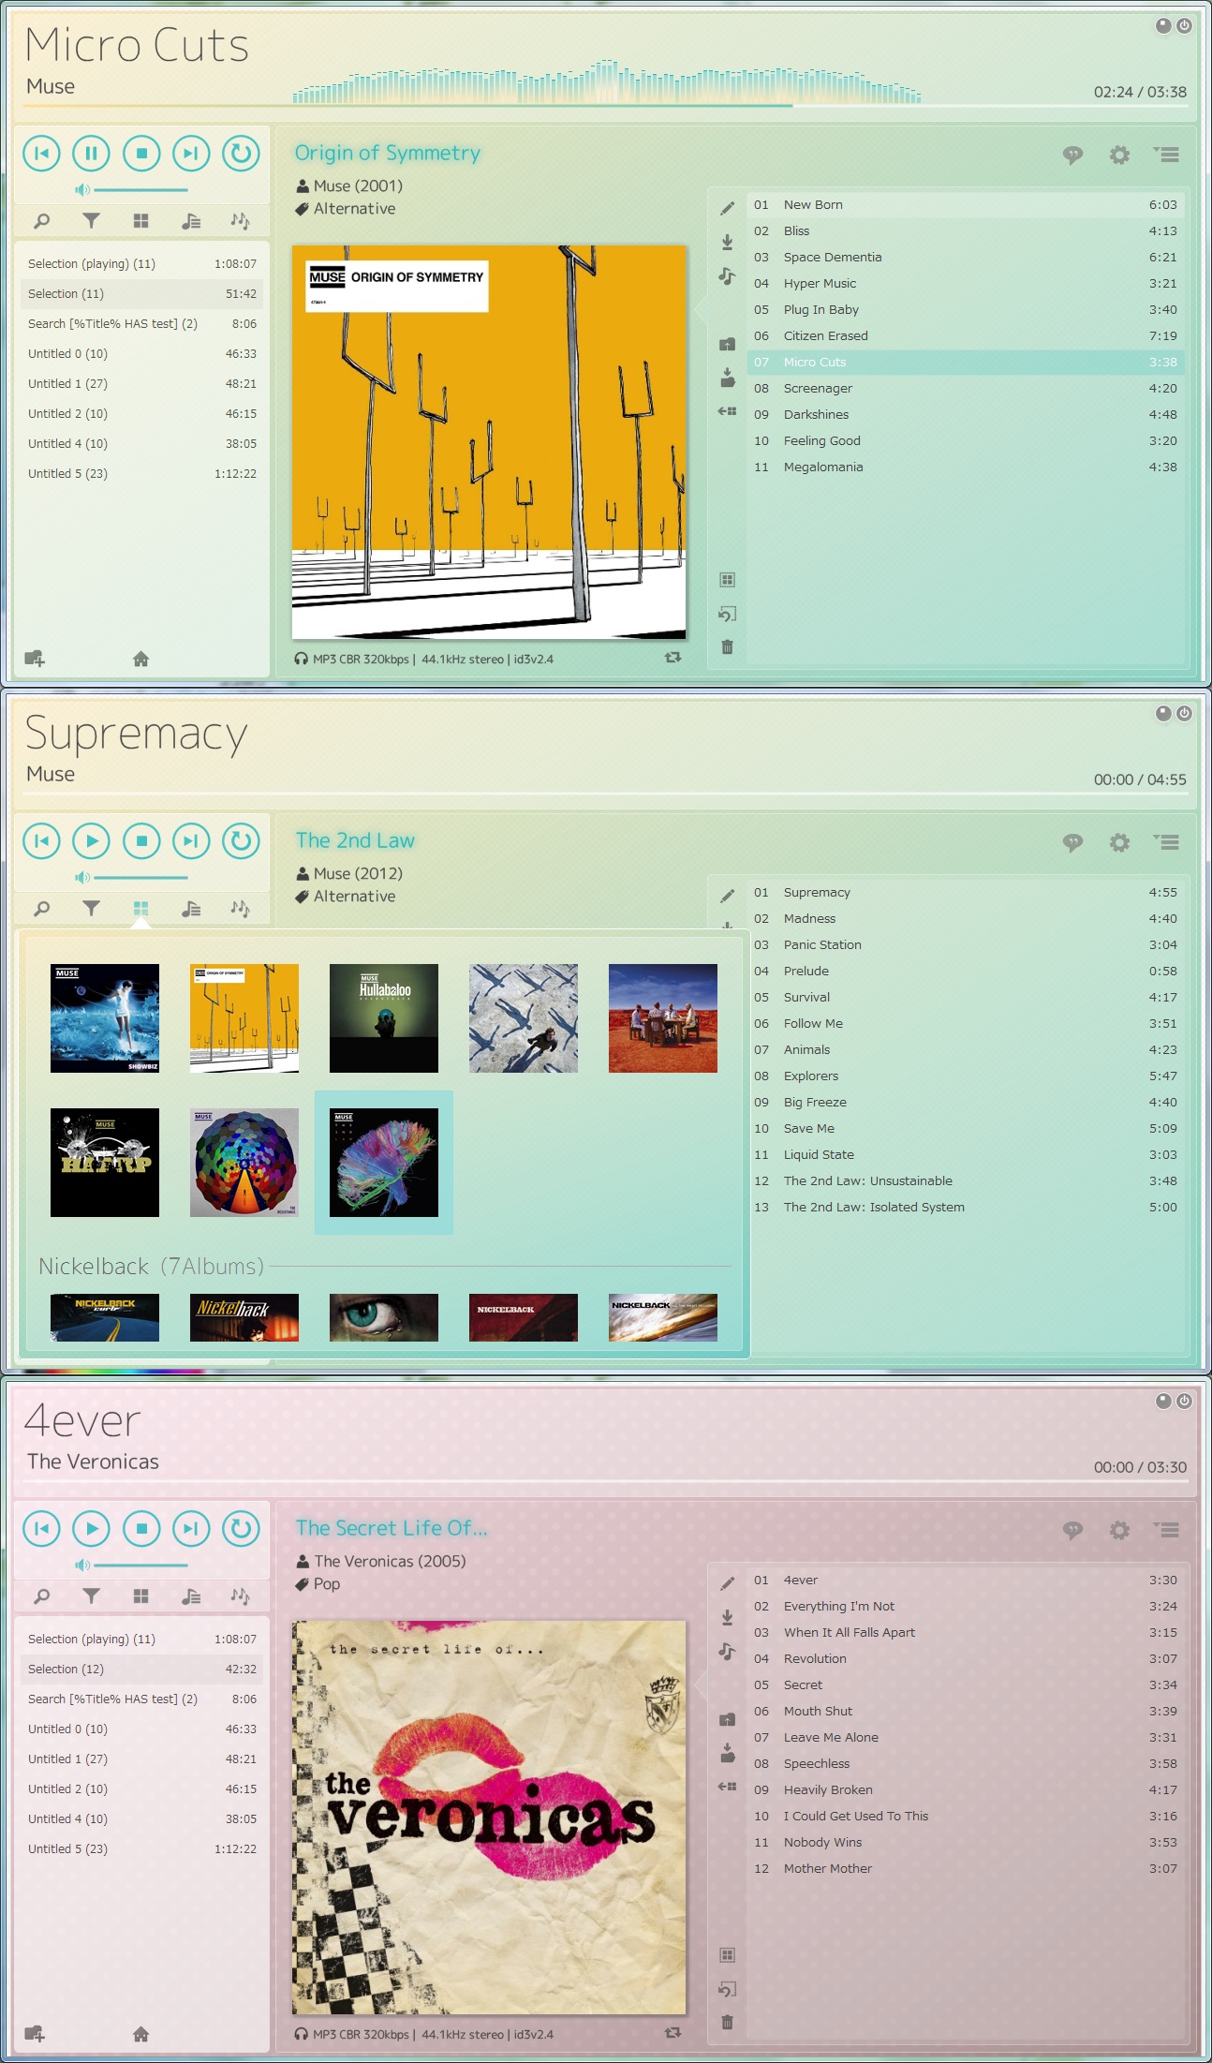The height and width of the screenshot is (2063, 1212).
Task: Pause playback in the Micro Cuts window
Action: [92, 153]
